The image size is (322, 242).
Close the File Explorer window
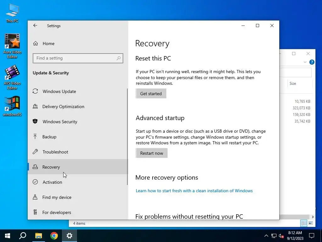coord(308,54)
